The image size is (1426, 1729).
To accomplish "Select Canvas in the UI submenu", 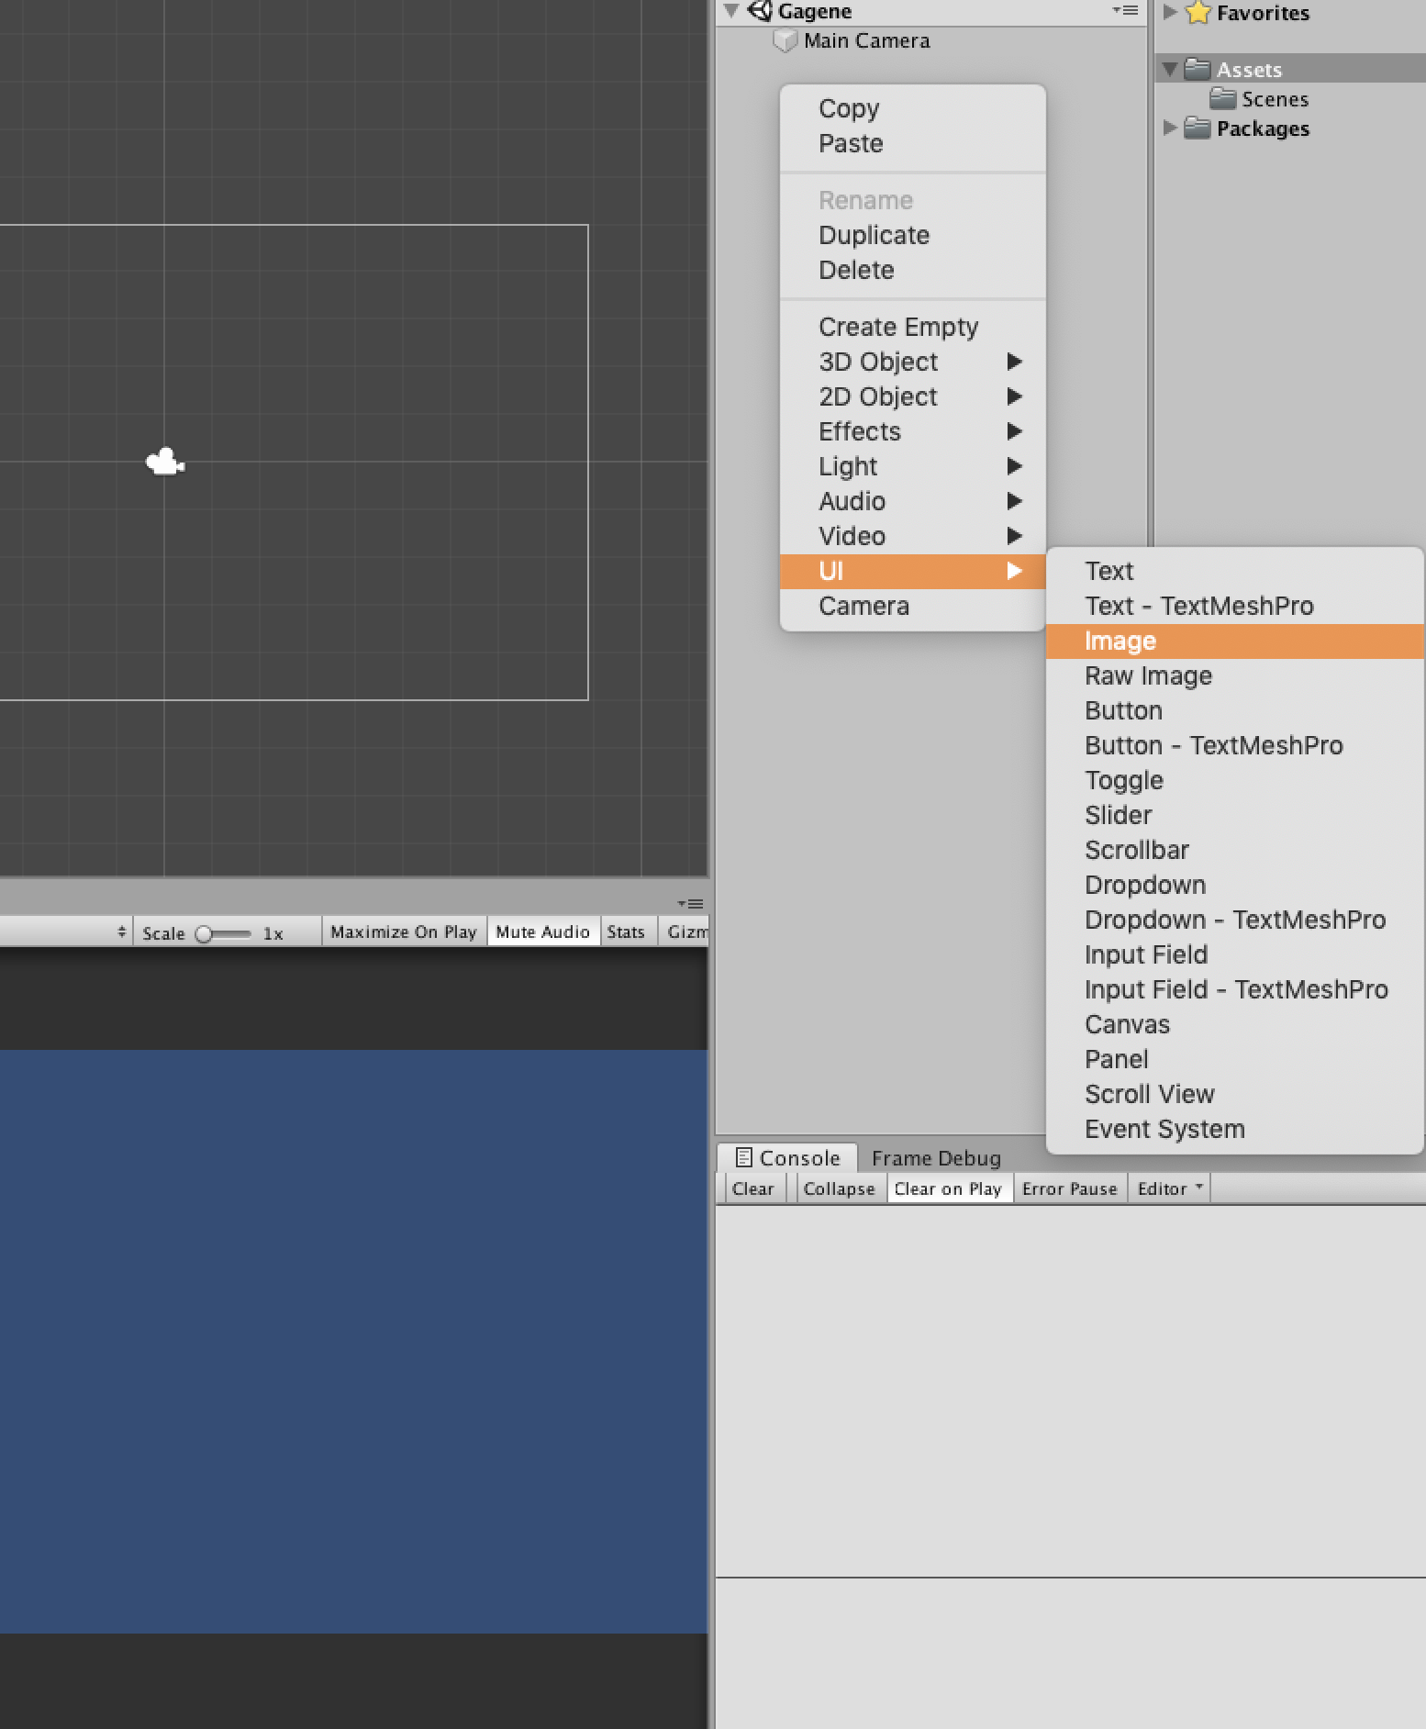I will (x=1234, y=1024).
